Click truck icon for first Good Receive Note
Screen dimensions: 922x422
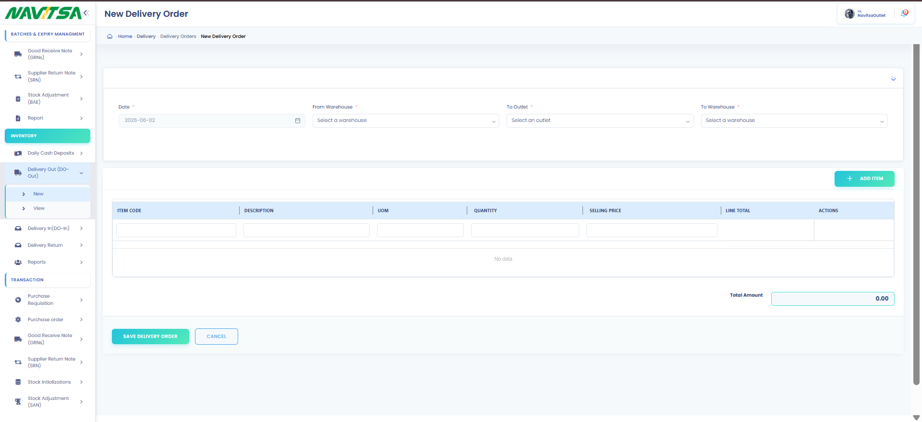pyautogui.click(x=18, y=54)
